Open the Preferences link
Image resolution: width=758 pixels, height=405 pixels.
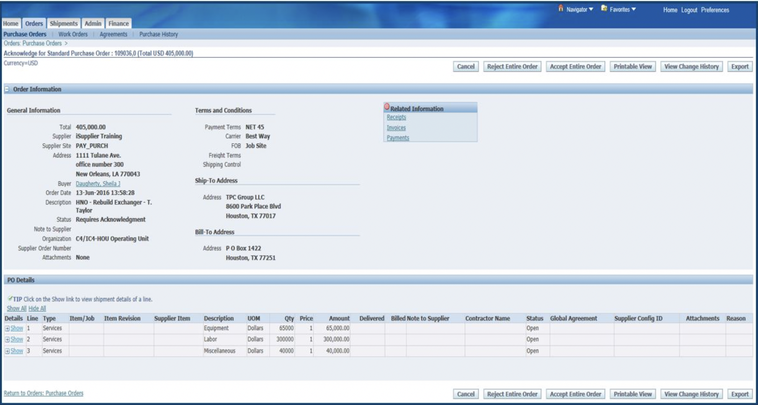tap(715, 10)
